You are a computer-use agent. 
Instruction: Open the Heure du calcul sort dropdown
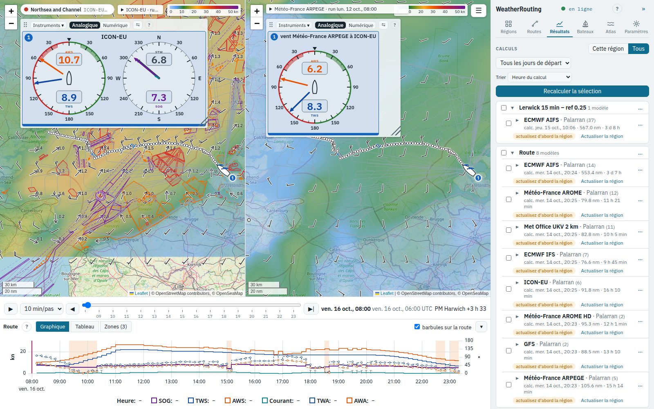click(540, 77)
